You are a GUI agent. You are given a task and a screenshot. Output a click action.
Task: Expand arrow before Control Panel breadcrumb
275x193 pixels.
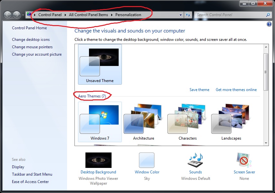[35, 15]
